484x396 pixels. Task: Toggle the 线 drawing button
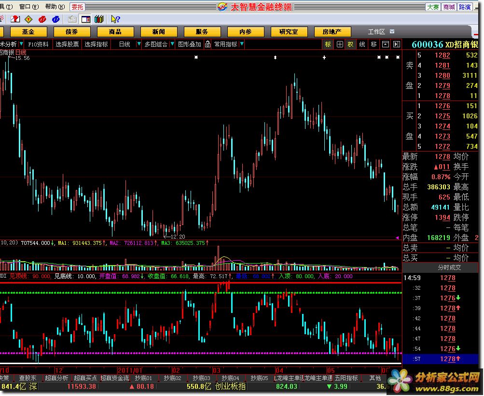[x=362, y=44]
